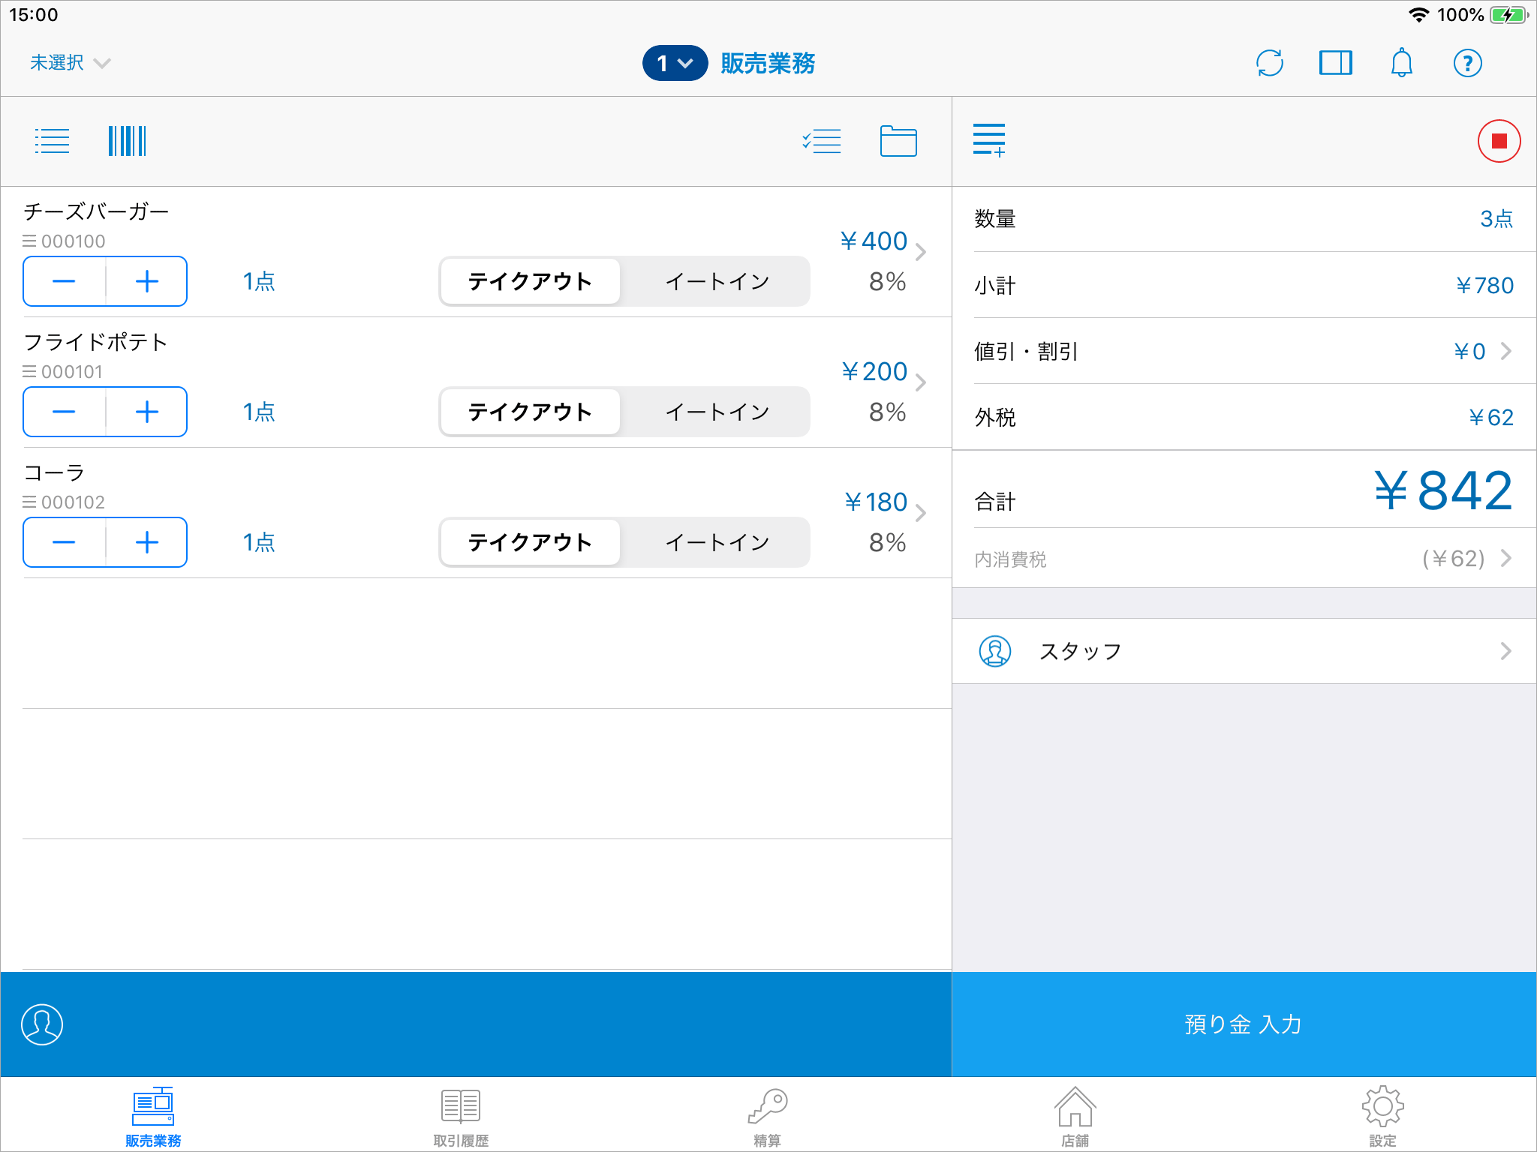Screen dimensions: 1537x1152
Task: Open the product list icon
Action: [x=52, y=141]
